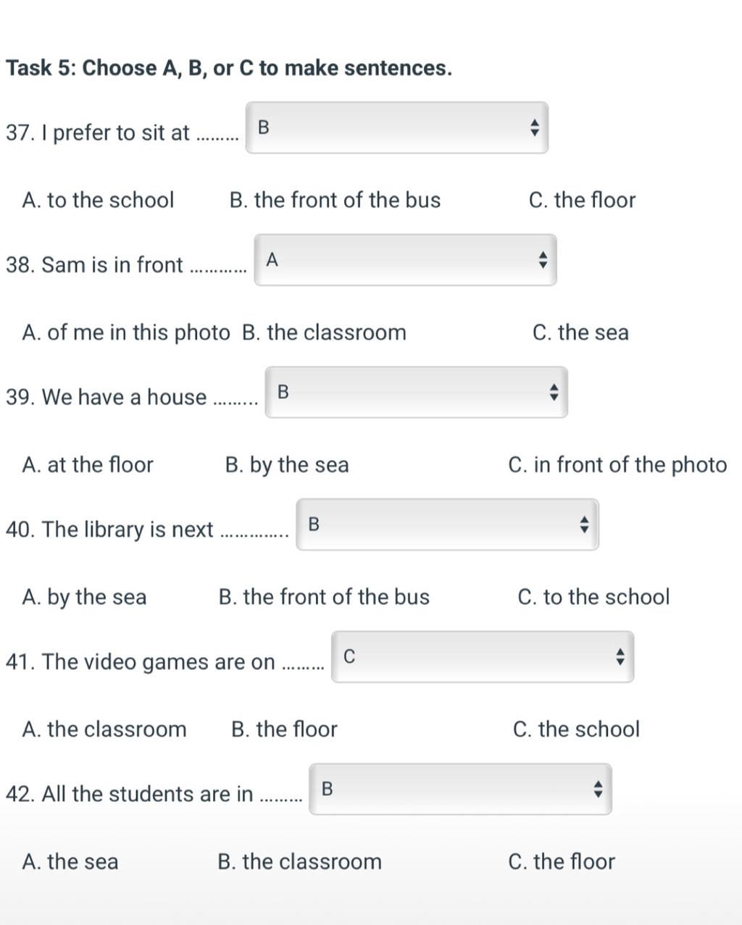Open the answer dropdown for question 41

click(x=483, y=657)
